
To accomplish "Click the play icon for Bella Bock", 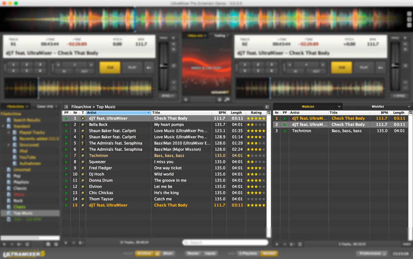I will pos(66,125).
